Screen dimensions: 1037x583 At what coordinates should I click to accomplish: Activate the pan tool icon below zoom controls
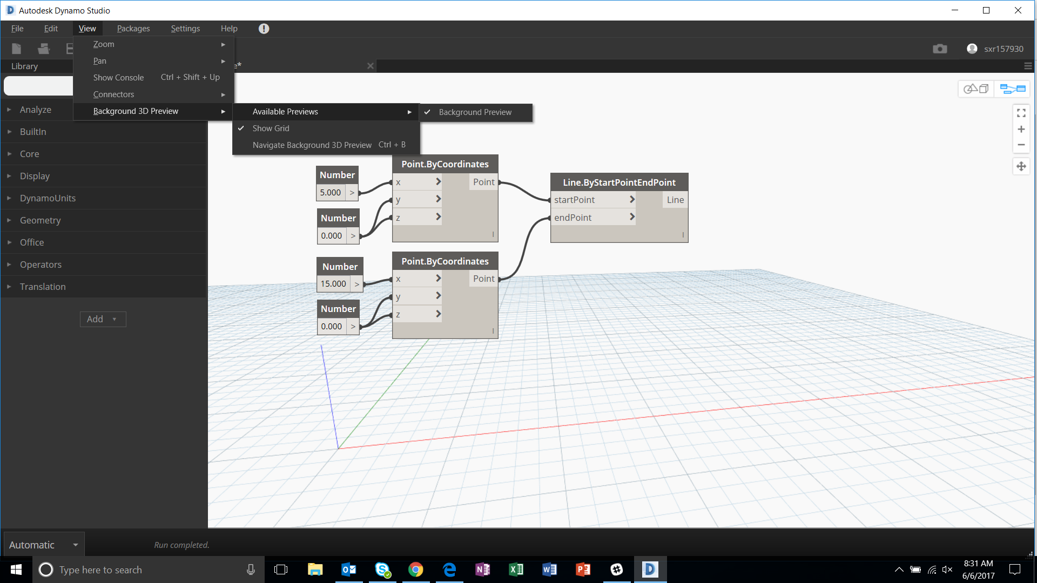pos(1021,166)
